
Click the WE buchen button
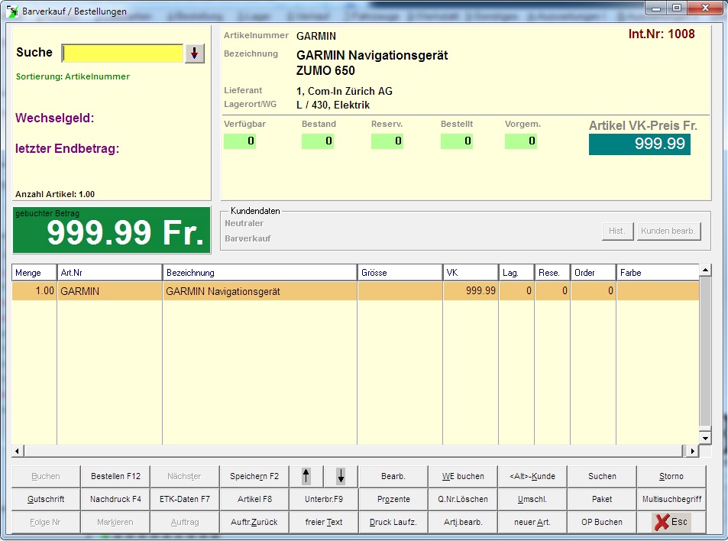463,476
